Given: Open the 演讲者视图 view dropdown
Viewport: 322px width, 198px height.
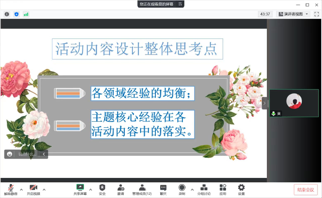Looking at the screenshot, I should [x=293, y=14].
